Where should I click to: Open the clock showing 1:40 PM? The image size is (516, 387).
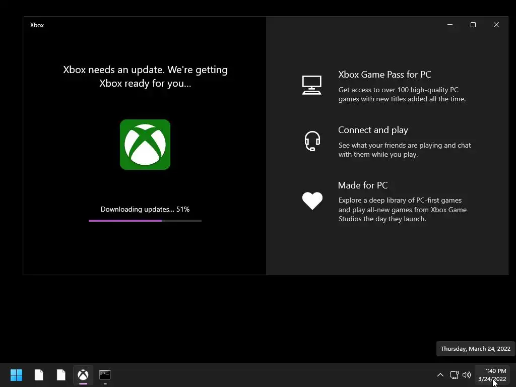click(x=492, y=375)
